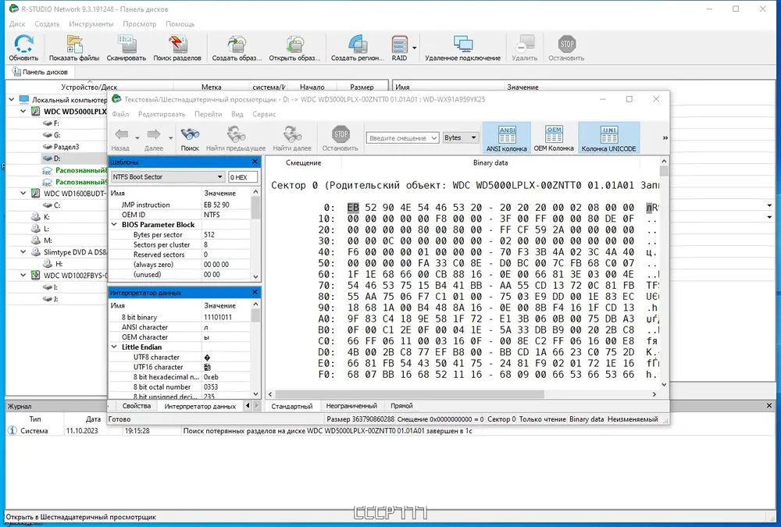Viewport: 781px width, 527px height.
Task: Open the Диск menu
Action: point(17,24)
